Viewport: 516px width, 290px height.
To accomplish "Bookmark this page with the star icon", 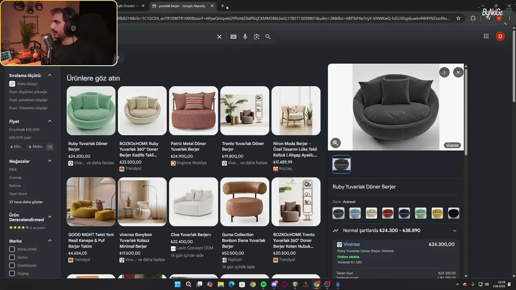I will pyautogui.click(x=458, y=18).
